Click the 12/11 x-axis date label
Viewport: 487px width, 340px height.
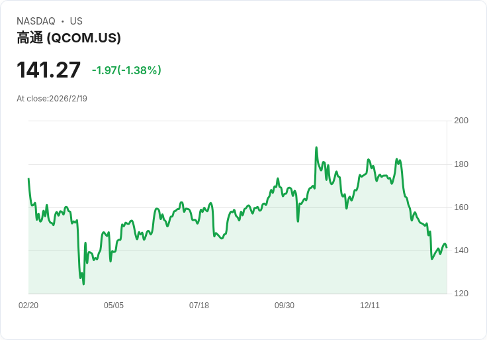370,305
